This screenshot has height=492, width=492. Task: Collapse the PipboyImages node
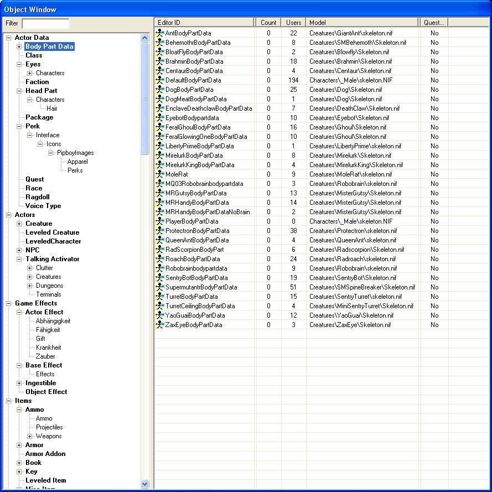(x=50, y=153)
